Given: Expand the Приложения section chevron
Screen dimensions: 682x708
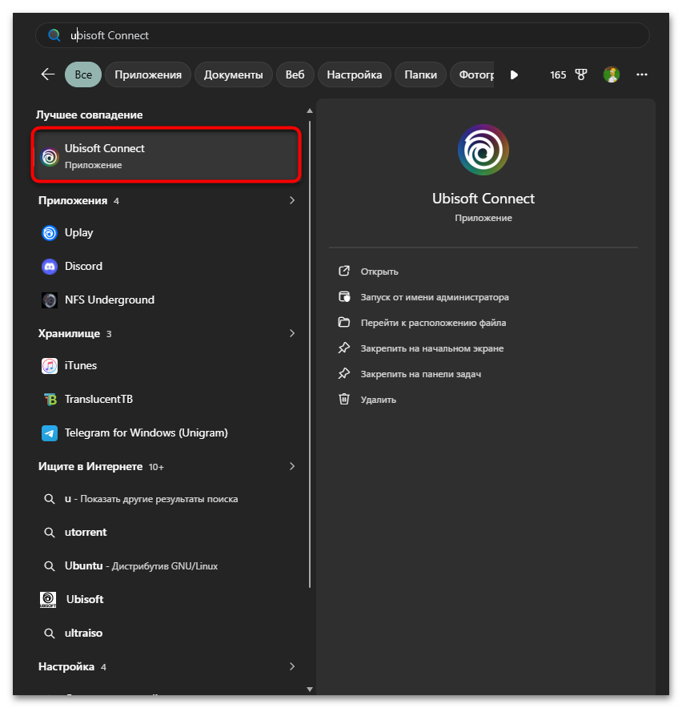Looking at the screenshot, I should pos(292,200).
